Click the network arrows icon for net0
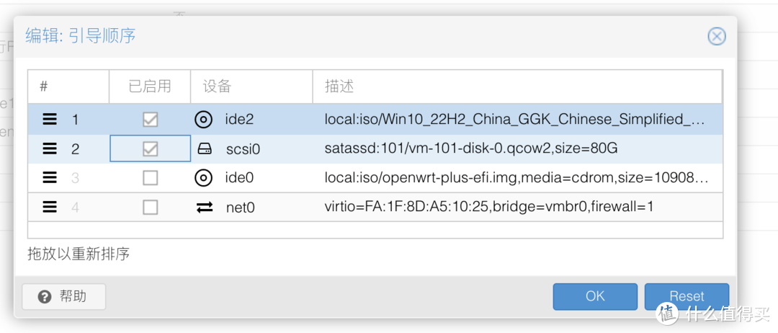 click(205, 207)
